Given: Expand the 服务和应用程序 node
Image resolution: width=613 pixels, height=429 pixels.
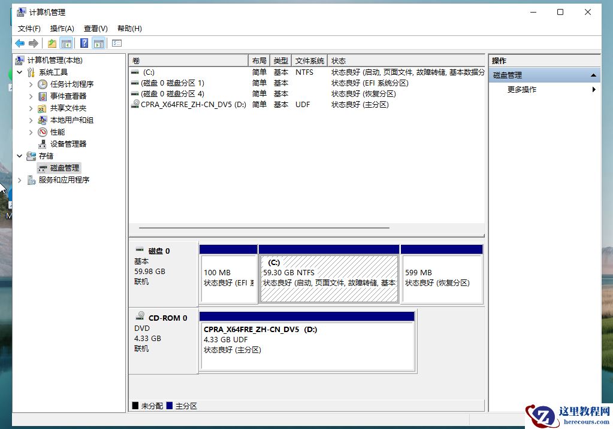Looking at the screenshot, I should pyautogui.click(x=19, y=179).
